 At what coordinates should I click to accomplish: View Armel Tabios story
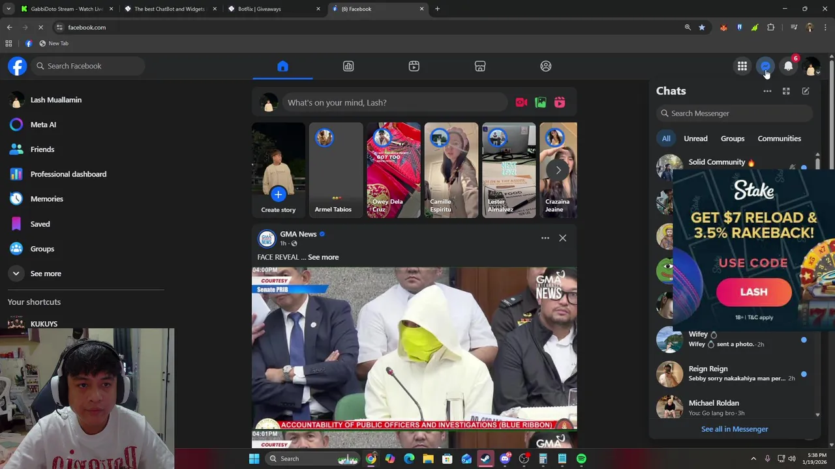click(x=335, y=170)
